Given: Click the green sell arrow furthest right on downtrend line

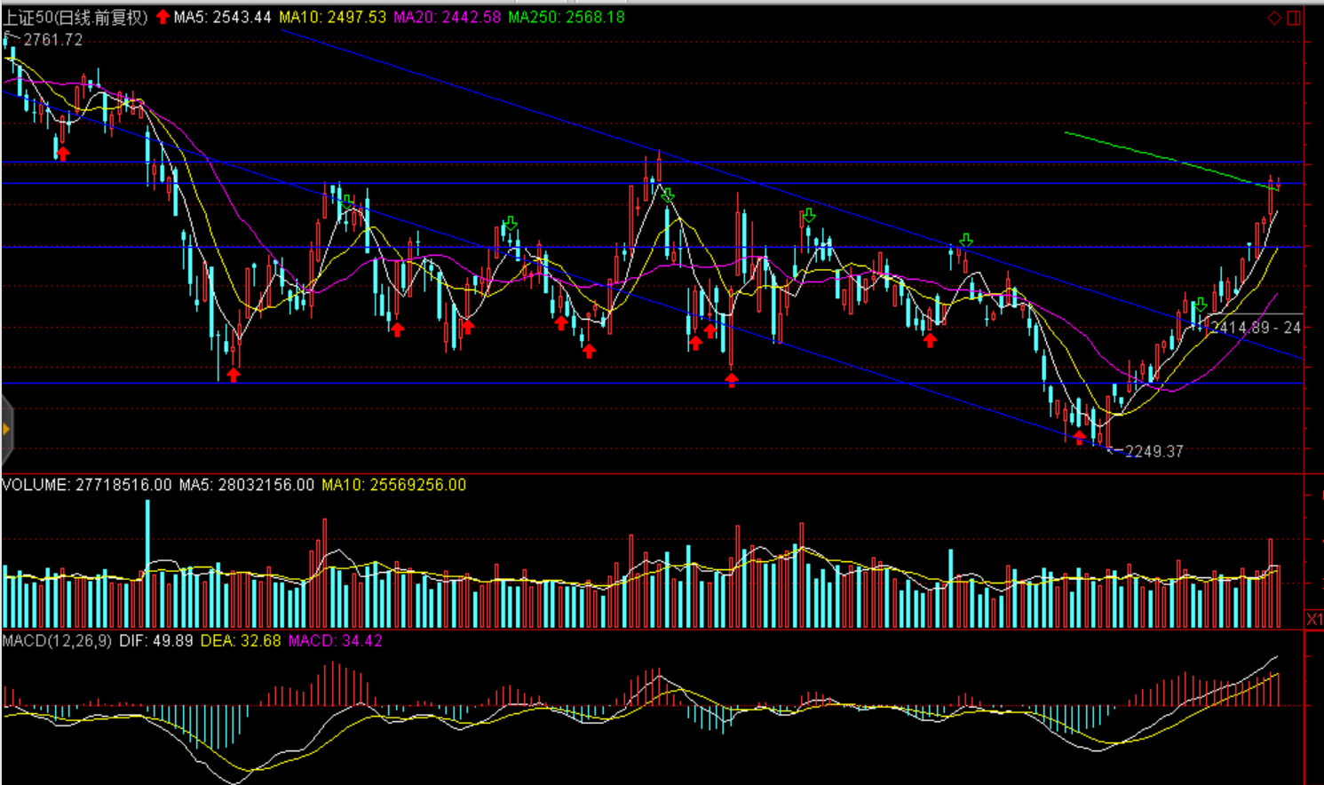Looking at the screenshot, I should point(966,241).
